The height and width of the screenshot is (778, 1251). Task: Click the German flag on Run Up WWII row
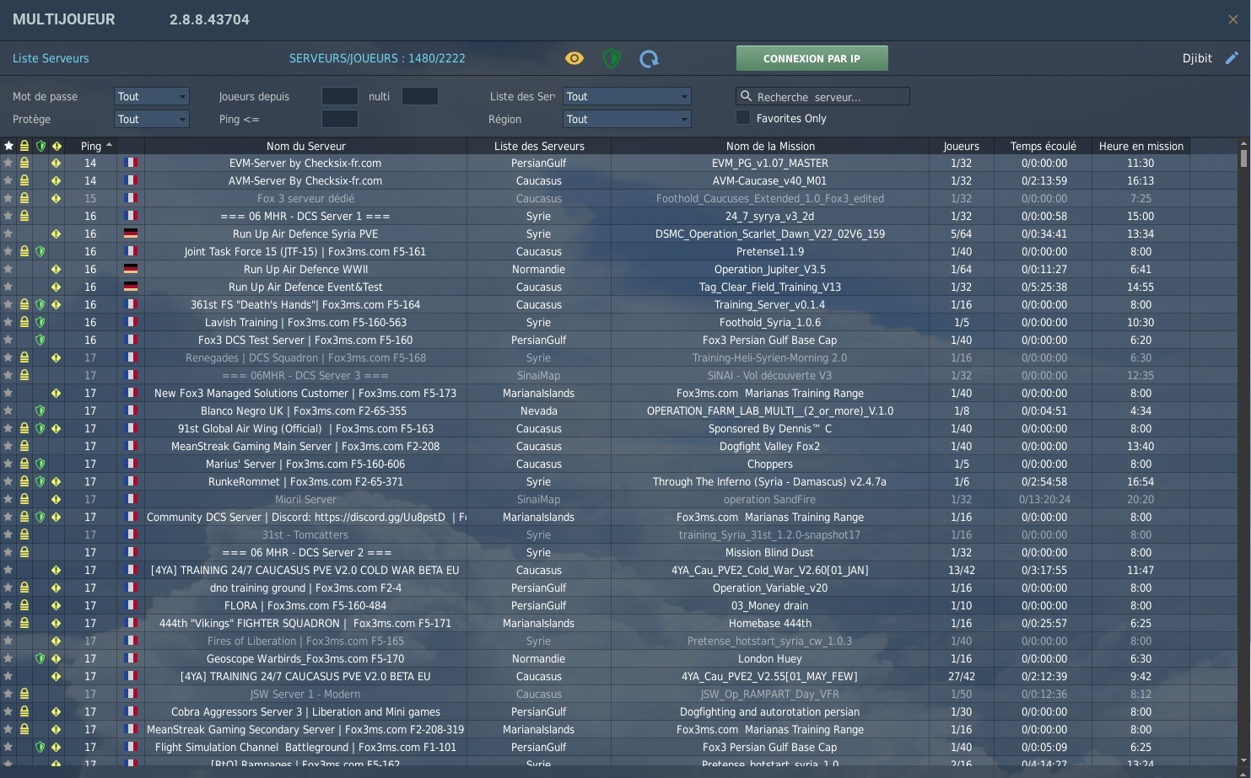tap(131, 269)
